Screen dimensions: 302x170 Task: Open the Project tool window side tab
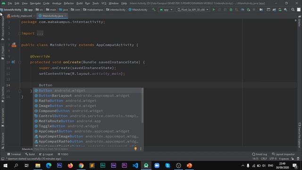tap(3, 52)
